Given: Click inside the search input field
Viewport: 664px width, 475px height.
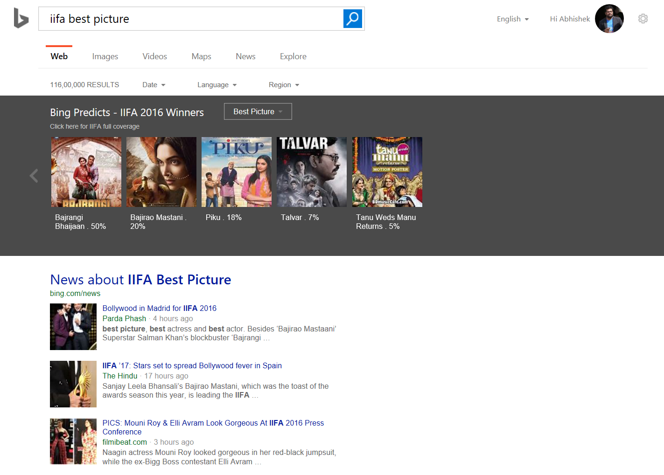Looking at the screenshot, I should pyautogui.click(x=187, y=19).
